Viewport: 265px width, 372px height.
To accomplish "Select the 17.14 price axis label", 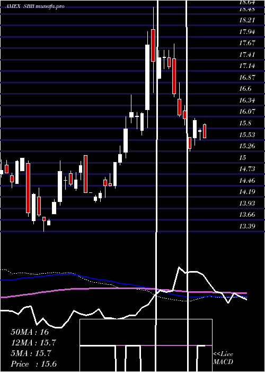I will 248,66.
